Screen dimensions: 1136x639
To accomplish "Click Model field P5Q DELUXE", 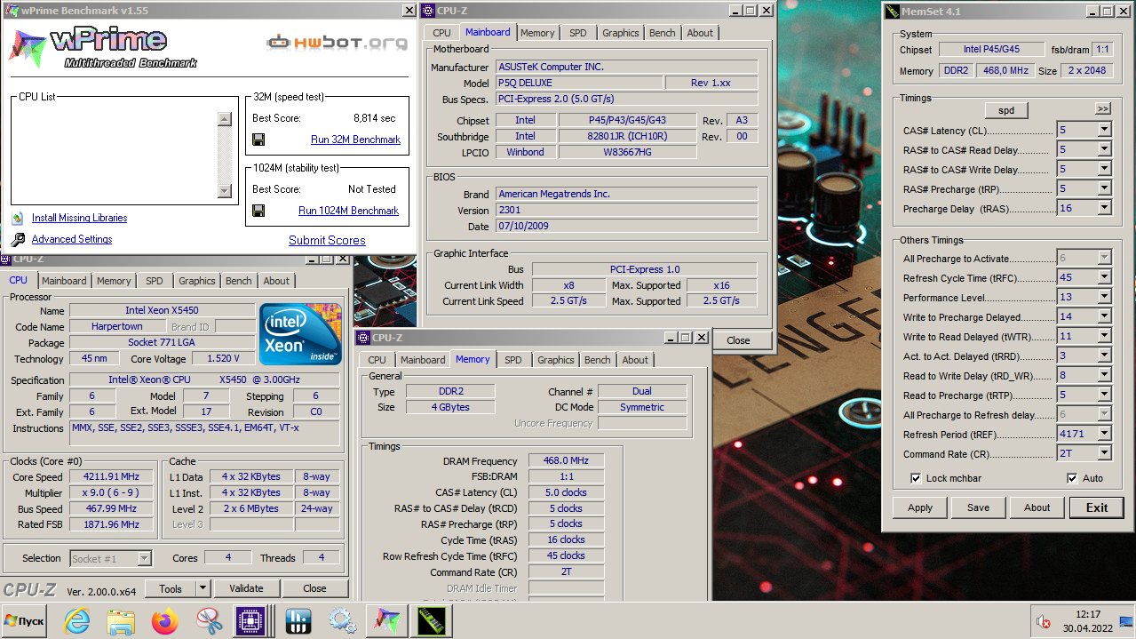I will 578,83.
